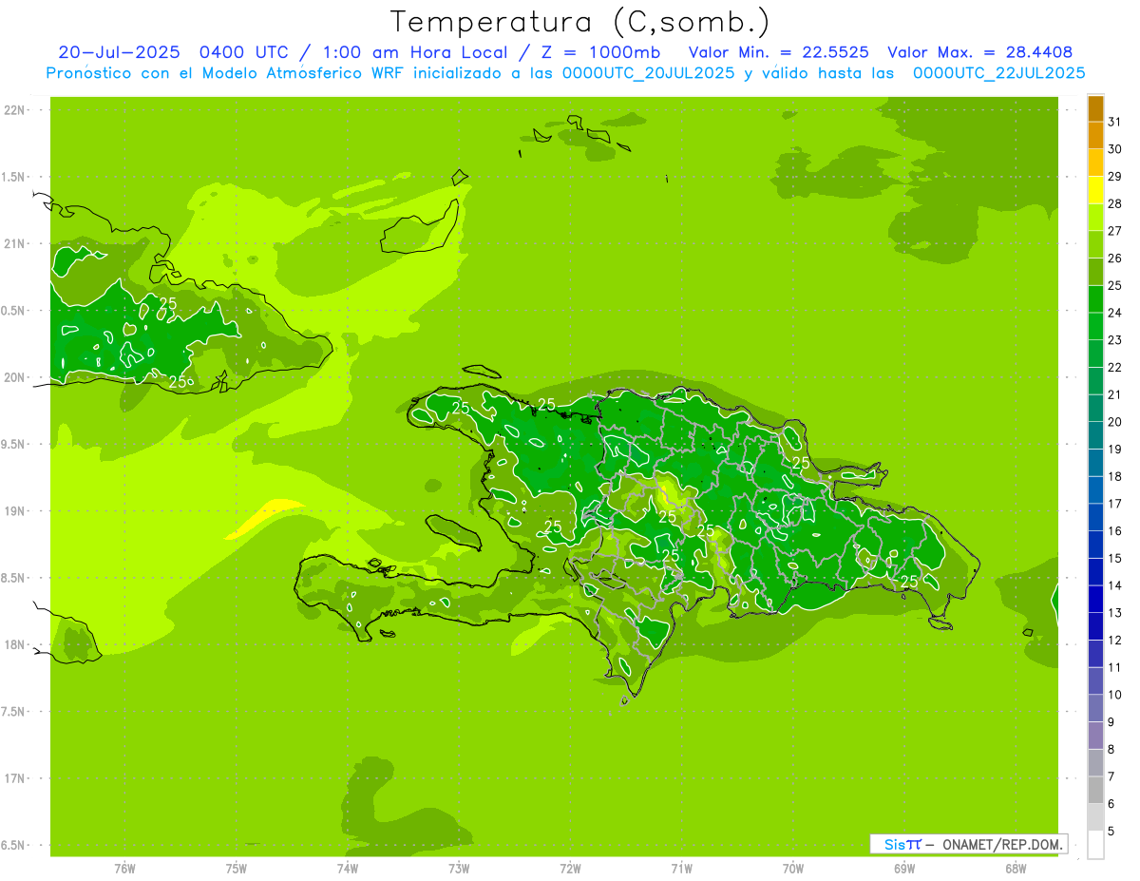Click the latitude label "6.5N"

point(13,845)
